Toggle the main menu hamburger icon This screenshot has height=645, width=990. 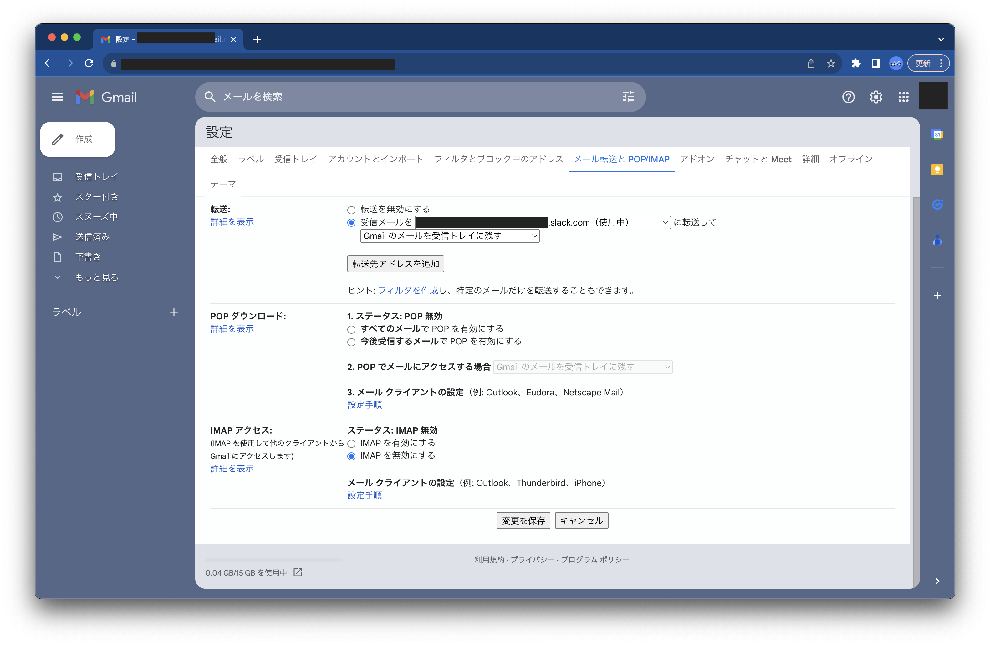[x=57, y=97]
